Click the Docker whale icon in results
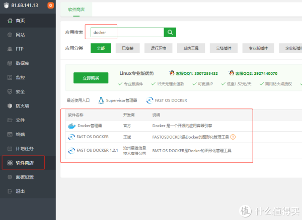This screenshot has width=302, height=220. coord(72,126)
